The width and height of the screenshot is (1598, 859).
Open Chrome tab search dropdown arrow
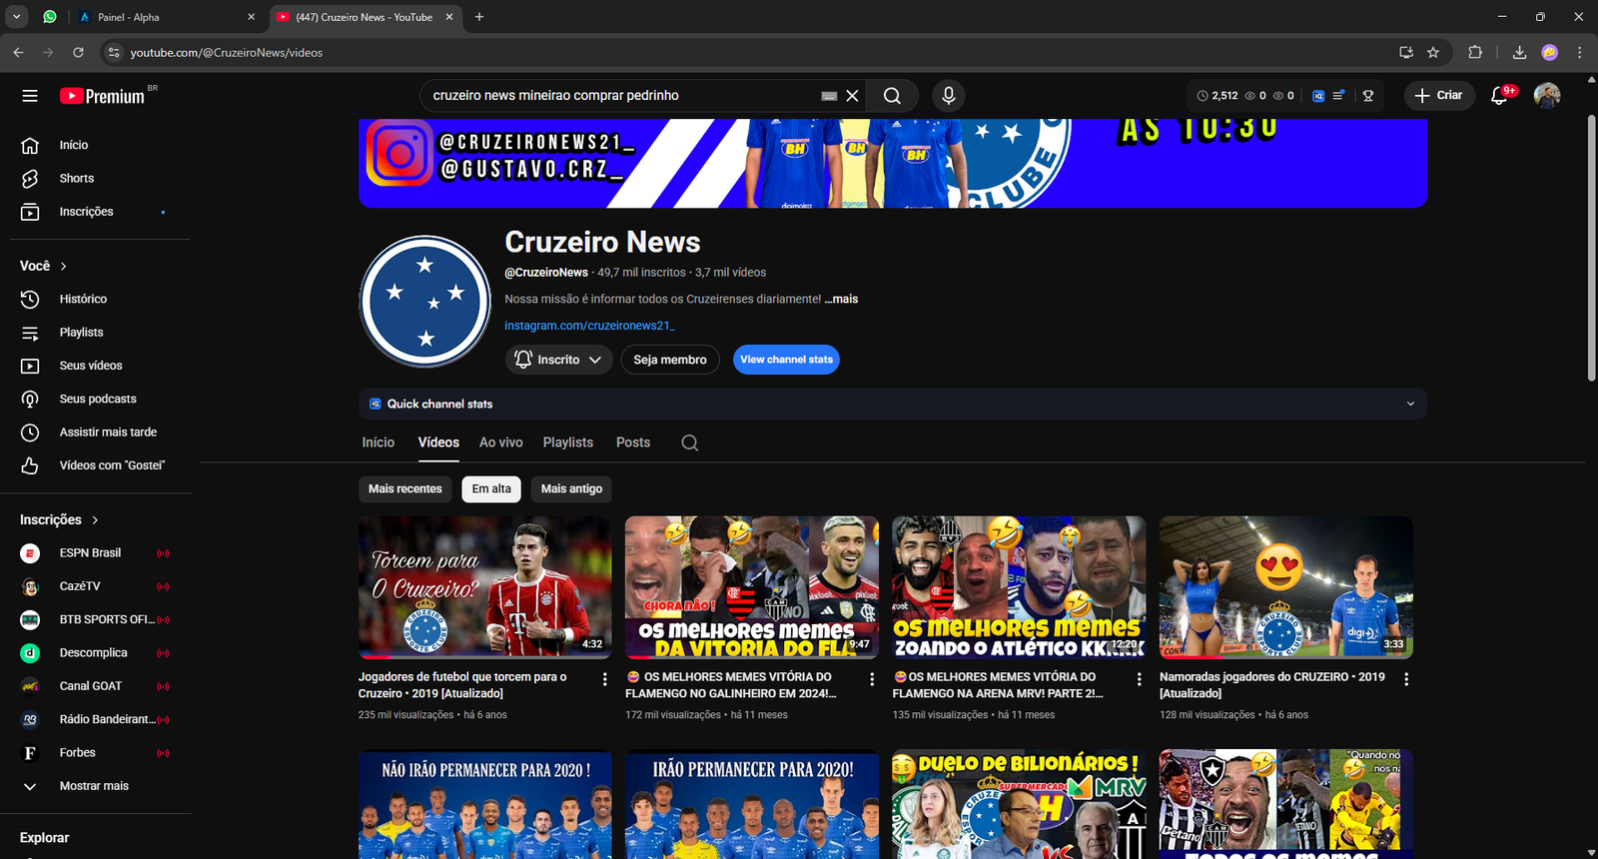click(17, 17)
